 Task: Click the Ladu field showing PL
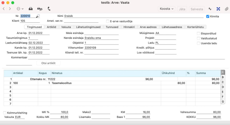165,43
